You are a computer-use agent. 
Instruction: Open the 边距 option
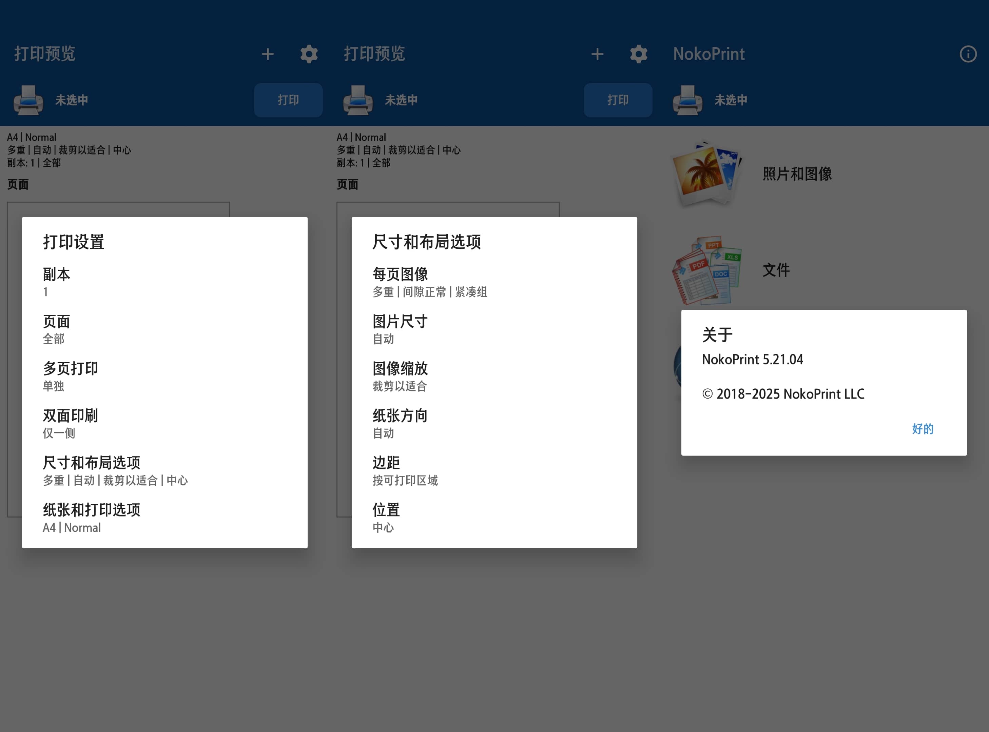point(494,470)
